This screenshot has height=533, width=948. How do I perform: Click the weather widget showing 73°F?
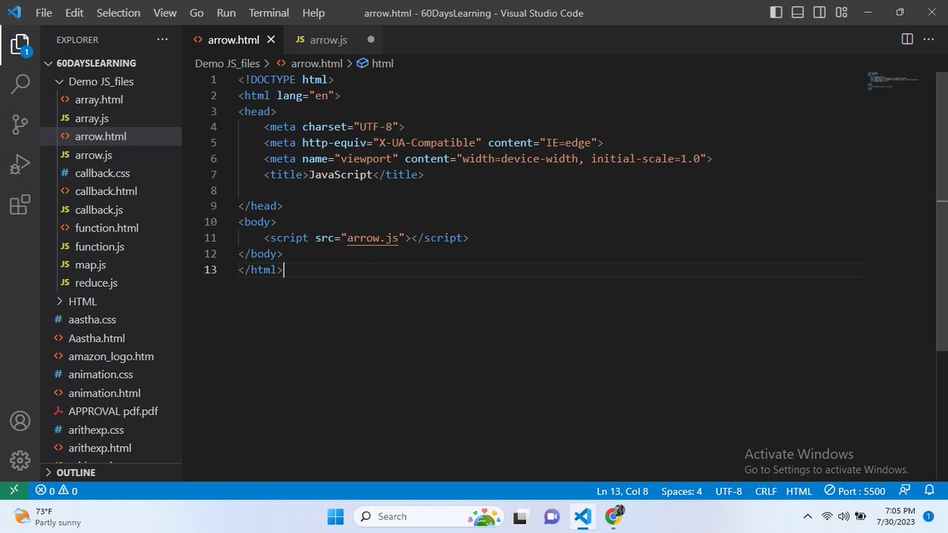[x=47, y=516]
